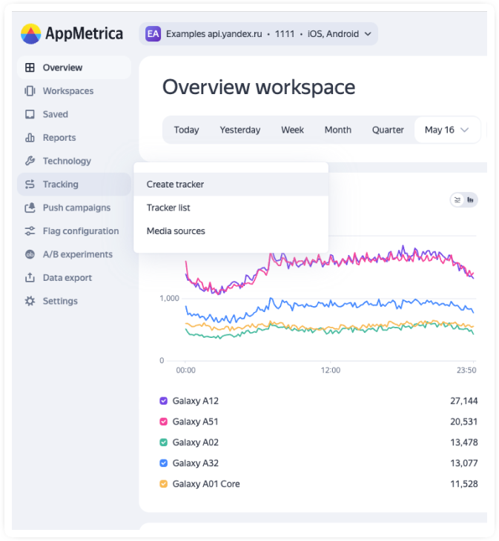499x541 pixels.
Task: Choose Media sources in Tracking submenu
Action: [176, 231]
